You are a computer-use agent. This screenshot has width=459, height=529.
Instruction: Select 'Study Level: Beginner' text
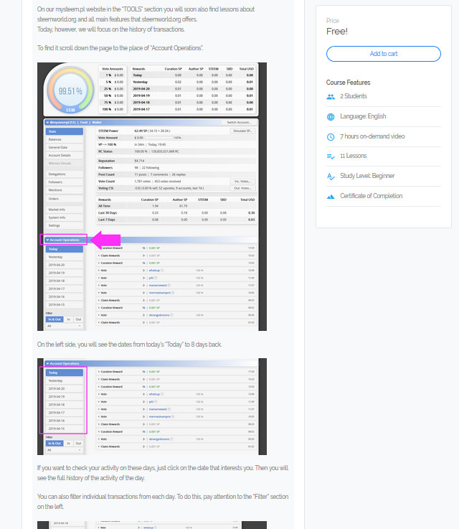(367, 176)
